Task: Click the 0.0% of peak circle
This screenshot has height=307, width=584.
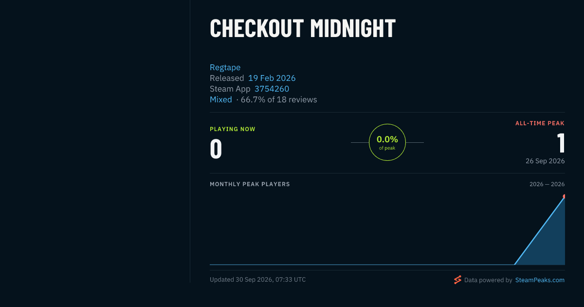Action: pyautogui.click(x=387, y=142)
